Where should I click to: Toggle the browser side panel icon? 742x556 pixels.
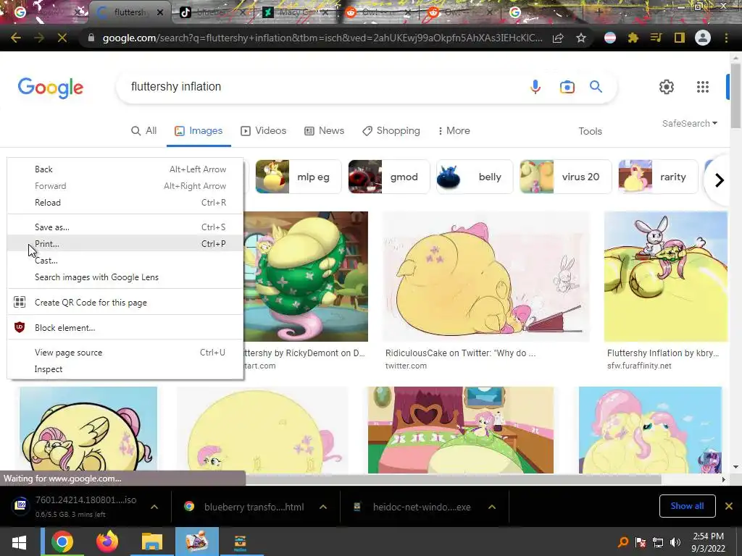click(x=680, y=38)
